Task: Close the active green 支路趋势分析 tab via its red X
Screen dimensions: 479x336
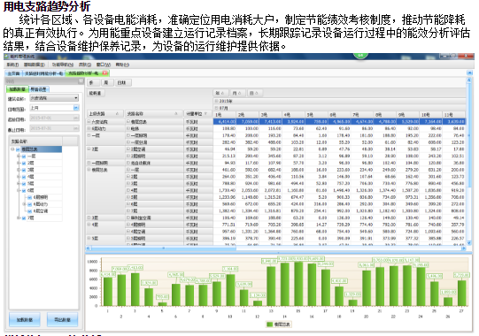Action: pyautogui.click(x=104, y=73)
